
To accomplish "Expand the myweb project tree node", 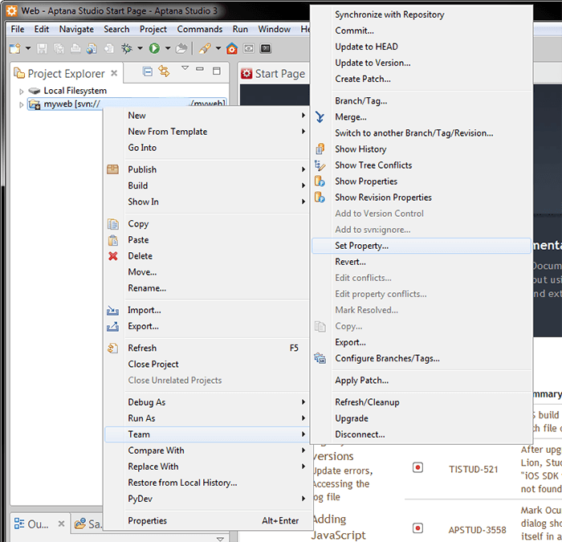I will pyautogui.click(x=21, y=104).
